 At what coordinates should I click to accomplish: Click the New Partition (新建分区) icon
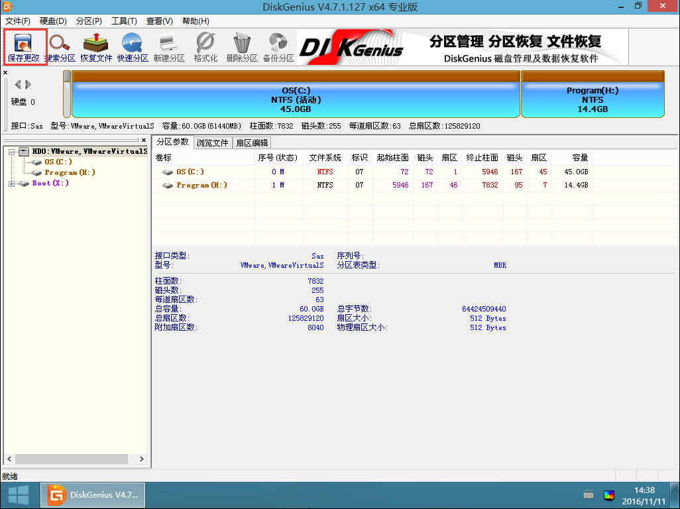[169, 47]
